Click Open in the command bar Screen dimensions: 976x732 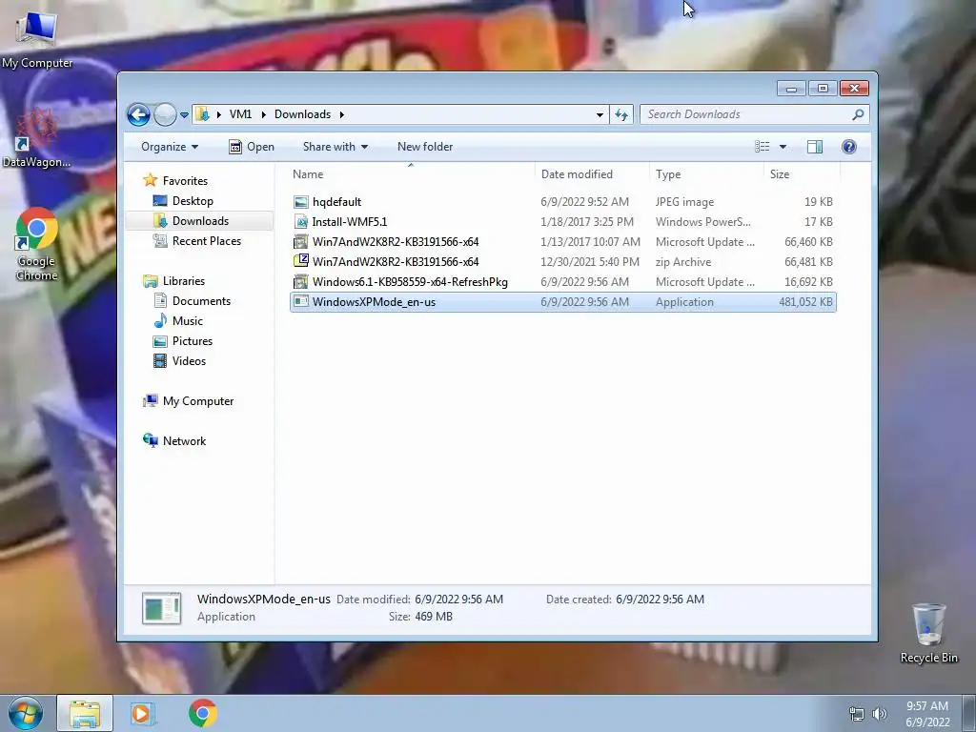pyautogui.click(x=252, y=147)
